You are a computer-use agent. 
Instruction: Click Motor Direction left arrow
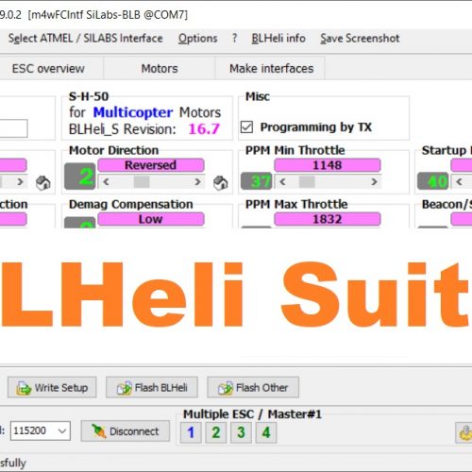[106, 181]
